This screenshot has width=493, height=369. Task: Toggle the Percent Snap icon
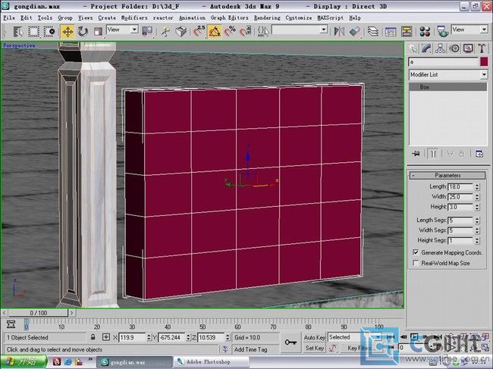(x=230, y=31)
